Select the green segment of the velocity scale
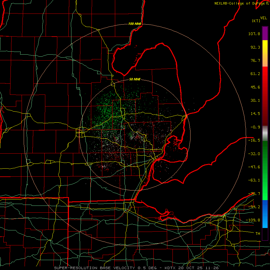Viewport: 270px width, 270px height. [265, 171]
